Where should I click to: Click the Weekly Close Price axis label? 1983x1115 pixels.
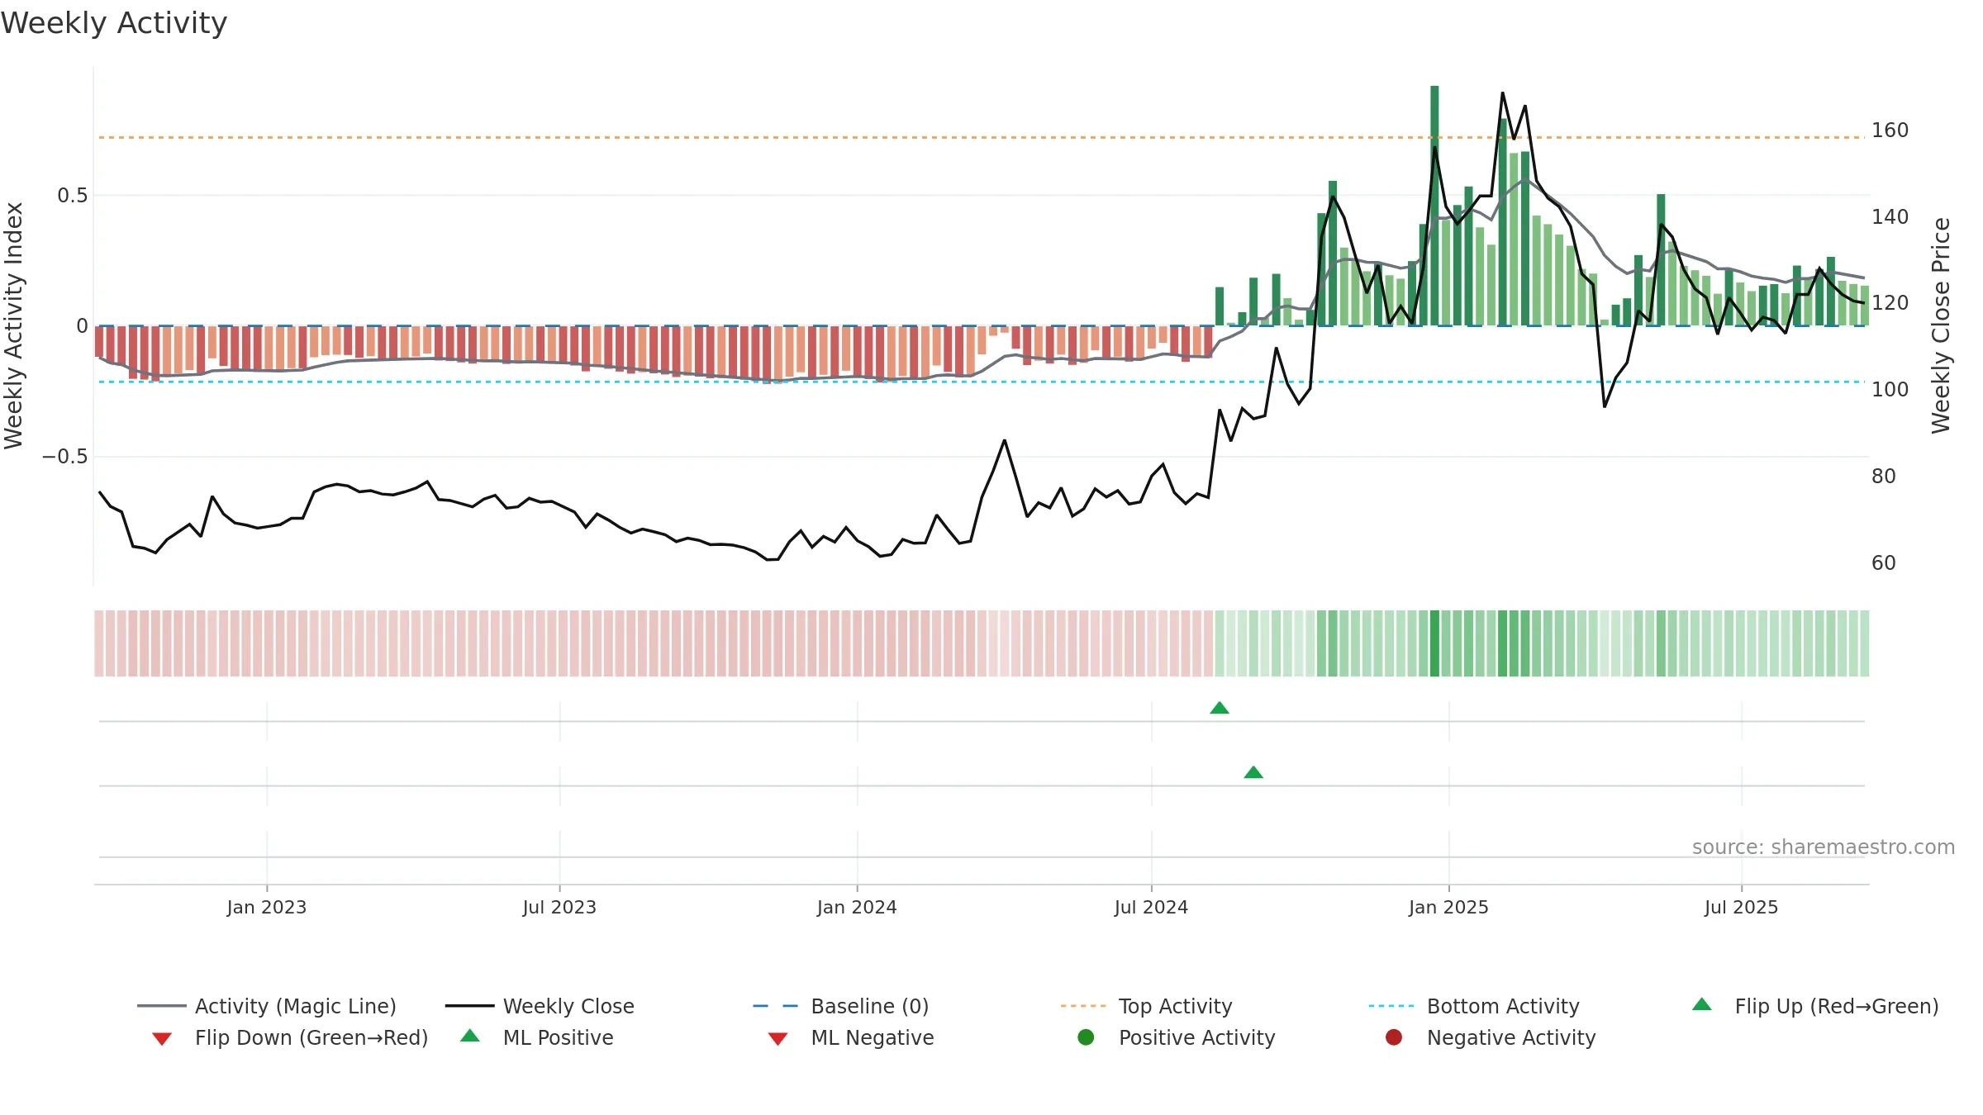pos(1941,325)
